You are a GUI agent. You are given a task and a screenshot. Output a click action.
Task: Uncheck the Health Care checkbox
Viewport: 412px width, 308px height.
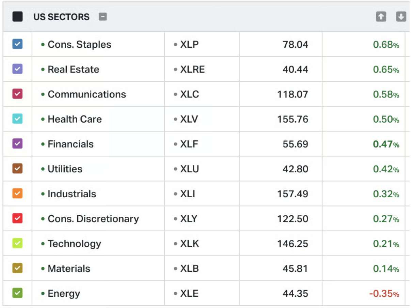pyautogui.click(x=17, y=119)
